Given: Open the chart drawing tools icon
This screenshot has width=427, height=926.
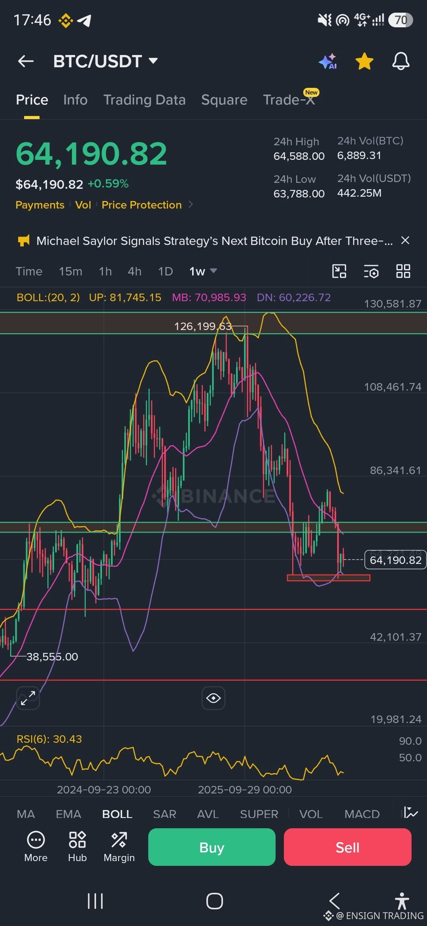Looking at the screenshot, I should click(339, 271).
